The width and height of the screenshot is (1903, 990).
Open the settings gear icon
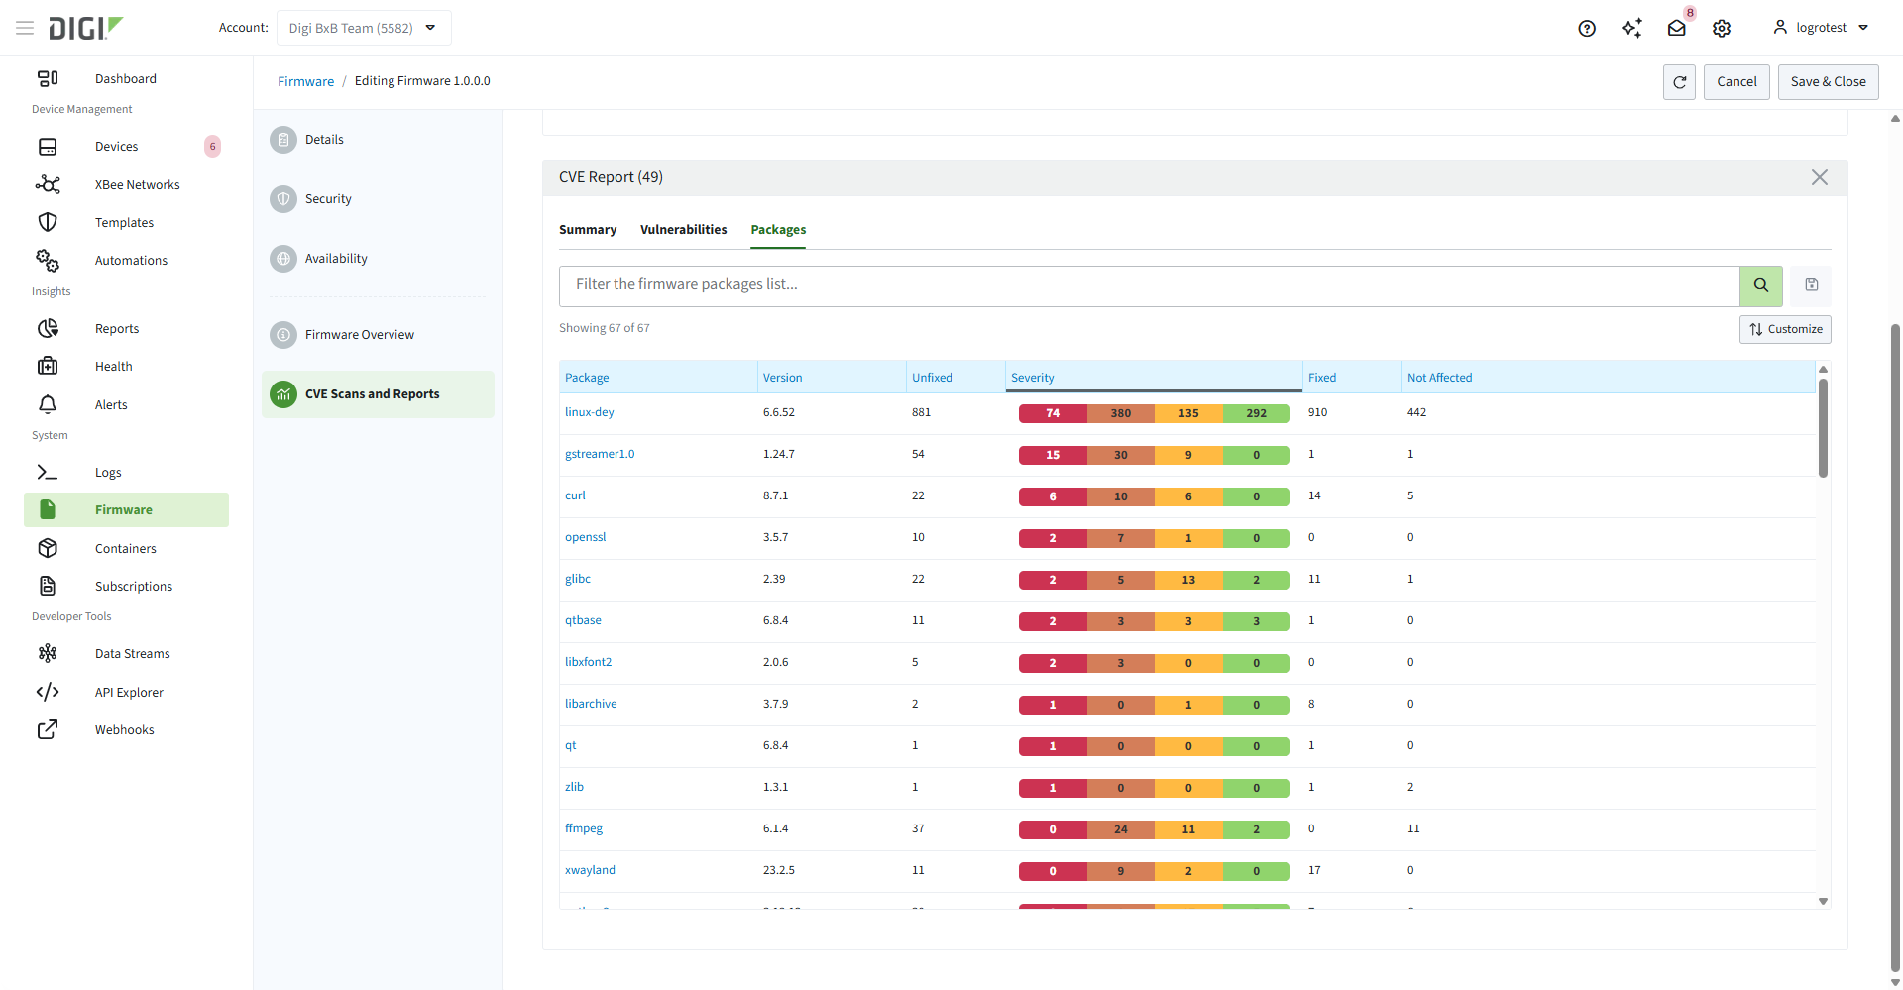1722,28
